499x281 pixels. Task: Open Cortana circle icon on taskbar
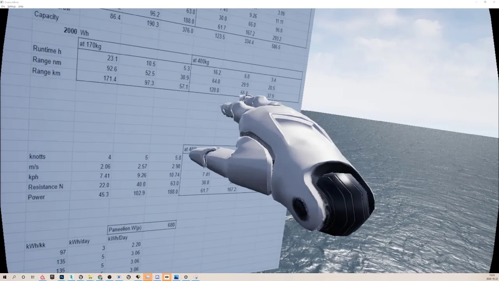coord(23,277)
